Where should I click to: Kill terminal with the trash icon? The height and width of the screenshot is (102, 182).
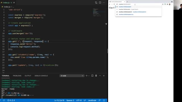click(96, 76)
